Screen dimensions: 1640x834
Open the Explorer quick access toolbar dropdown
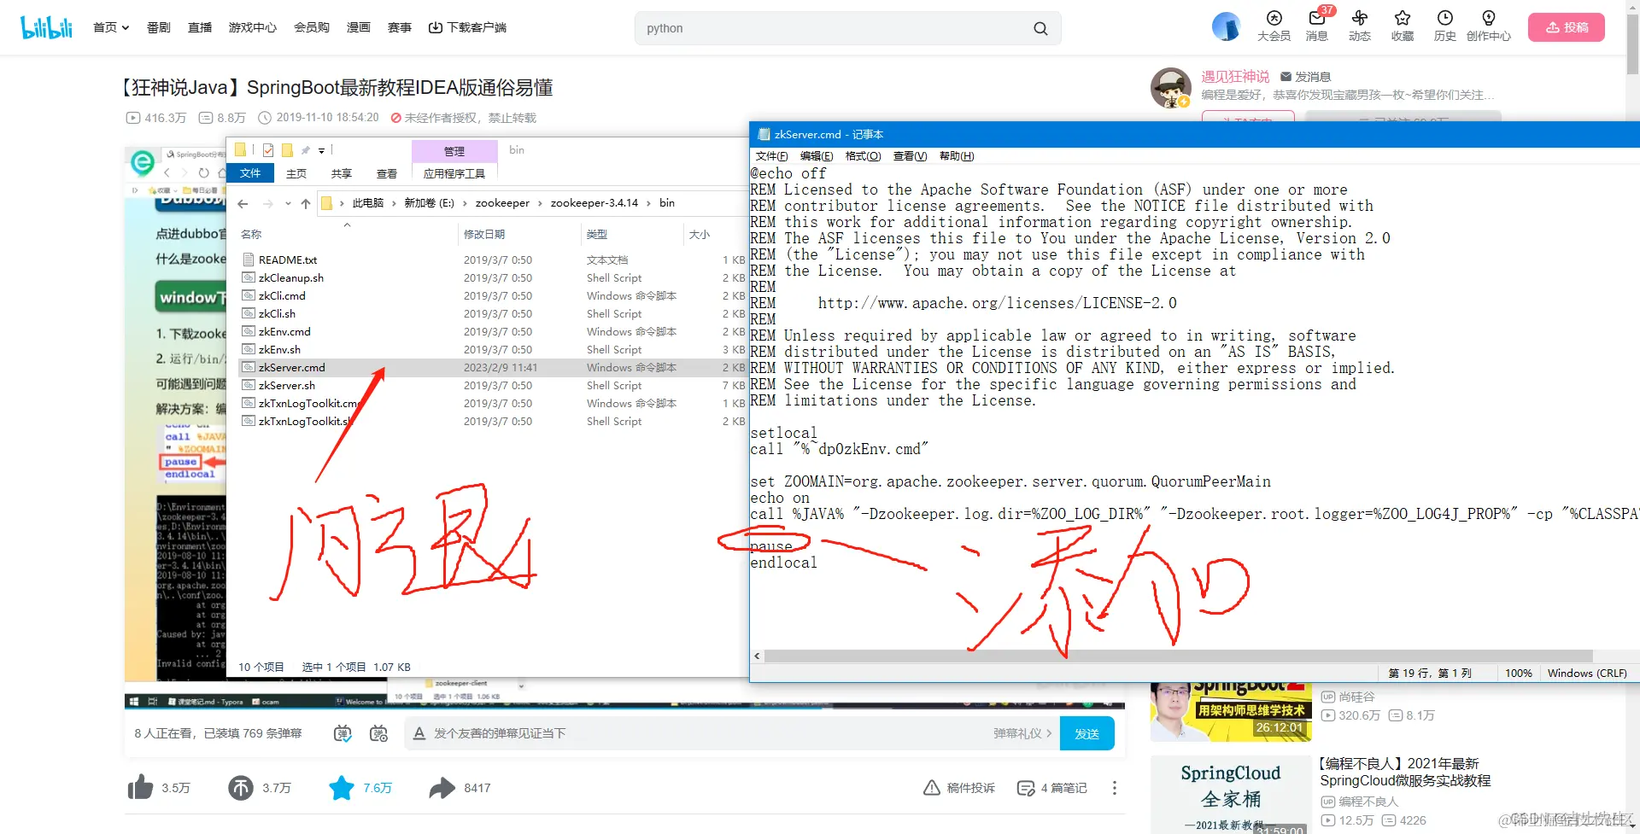pos(322,150)
